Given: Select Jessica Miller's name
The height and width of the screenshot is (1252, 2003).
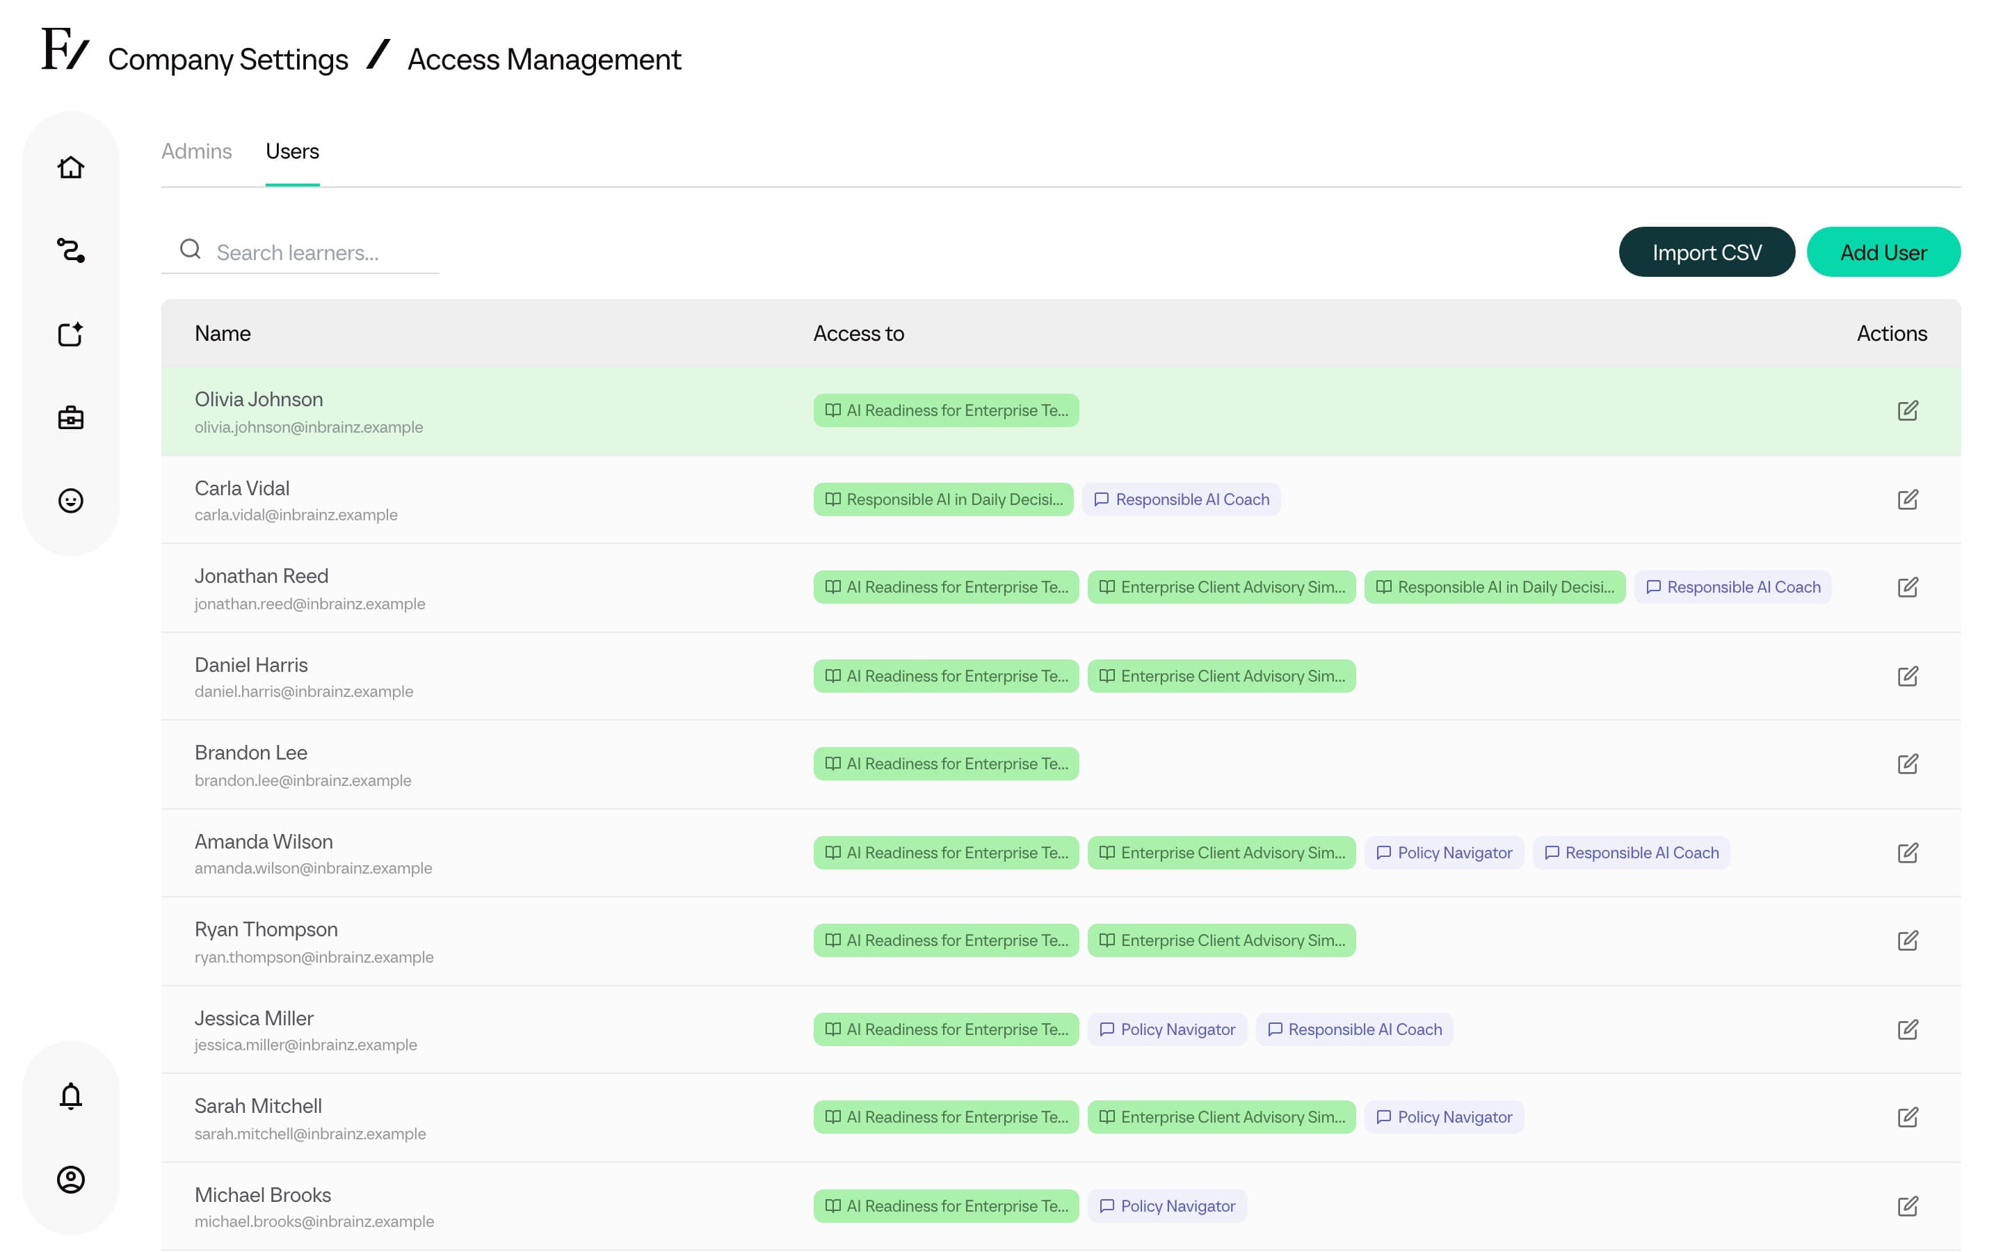Looking at the screenshot, I should point(254,1018).
